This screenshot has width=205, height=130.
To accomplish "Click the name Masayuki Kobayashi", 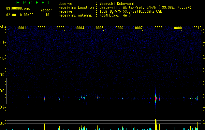I will (x=117, y=4).
